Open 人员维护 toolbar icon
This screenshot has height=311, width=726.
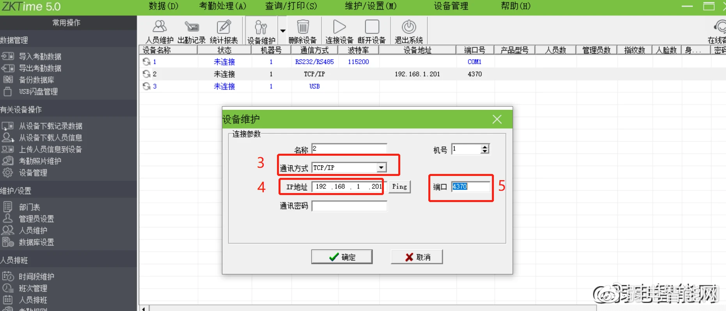pos(159,32)
